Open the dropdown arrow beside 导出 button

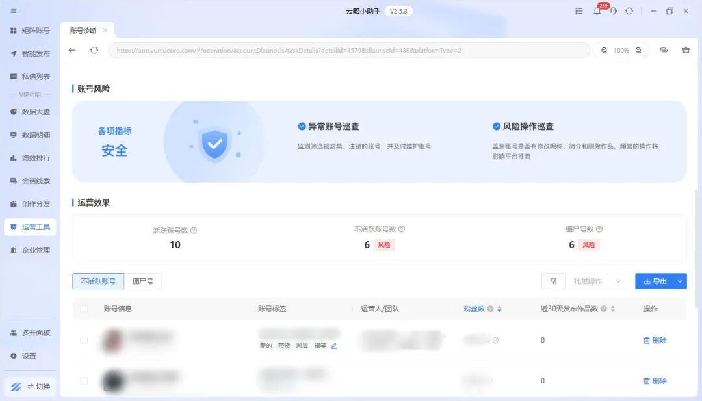point(680,281)
